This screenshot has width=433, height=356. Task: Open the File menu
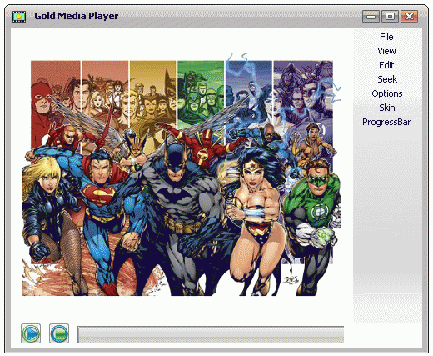coord(386,37)
